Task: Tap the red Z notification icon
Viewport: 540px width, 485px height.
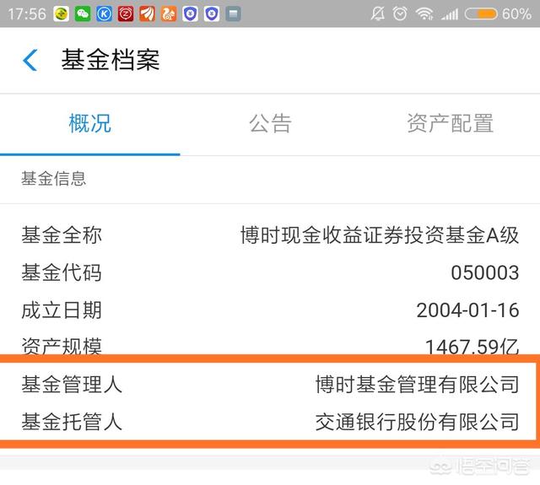Action: (x=126, y=13)
